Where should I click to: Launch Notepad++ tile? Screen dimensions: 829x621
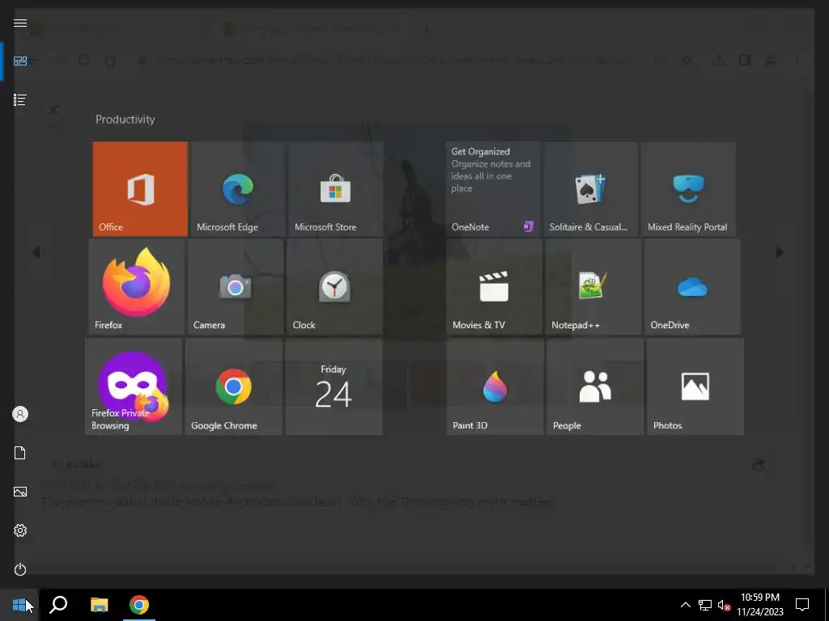point(593,287)
